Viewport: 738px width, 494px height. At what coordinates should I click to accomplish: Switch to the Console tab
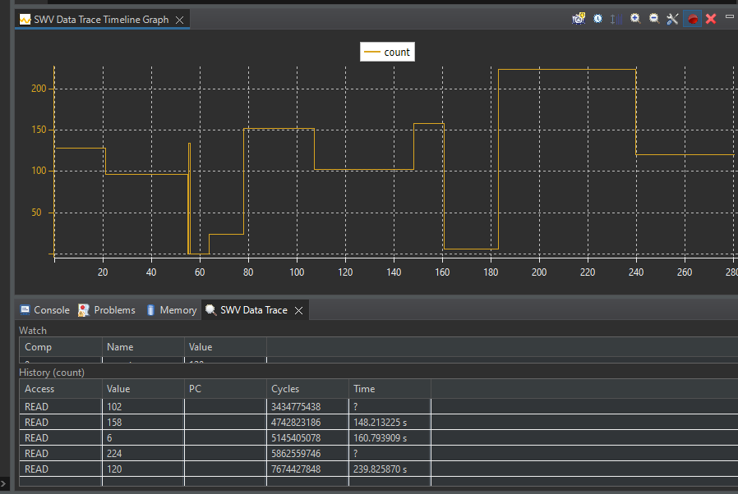point(45,310)
